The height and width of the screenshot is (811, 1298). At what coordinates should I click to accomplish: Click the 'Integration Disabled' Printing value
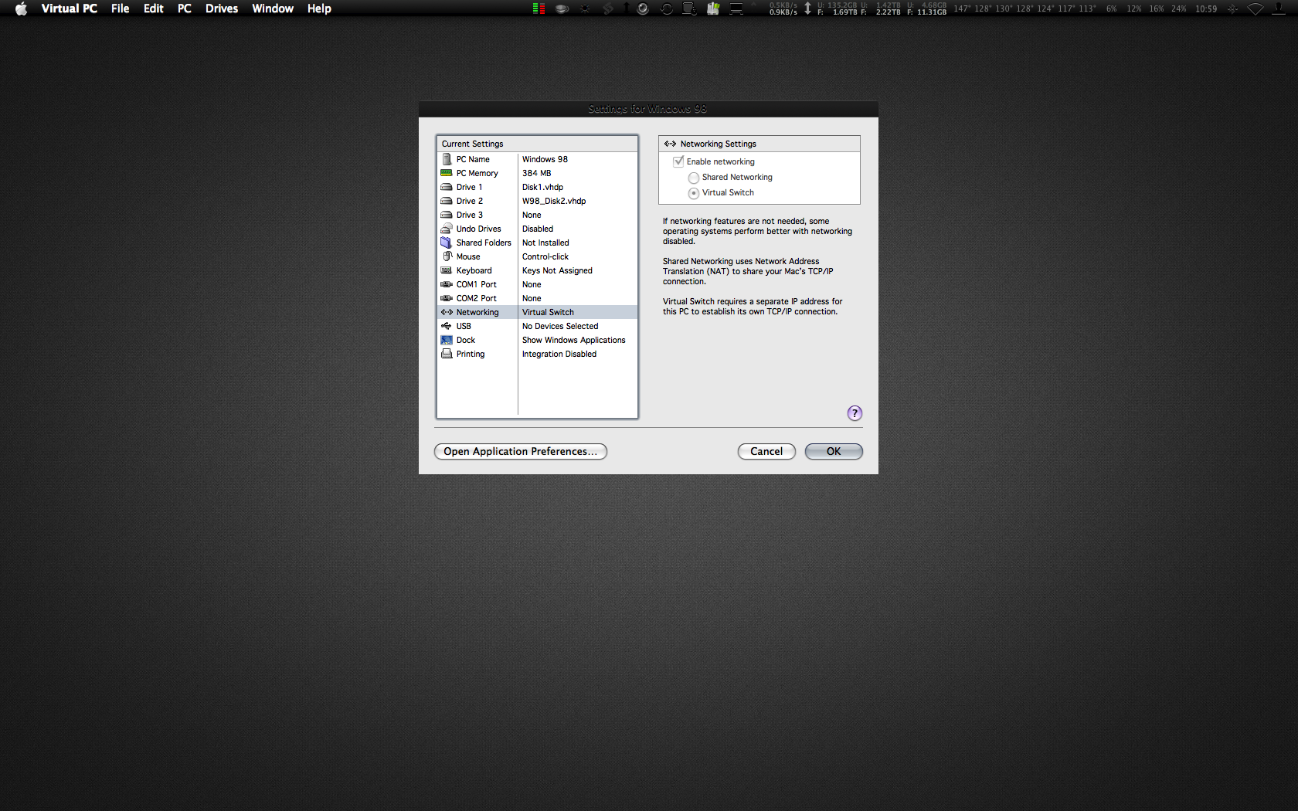(x=559, y=354)
